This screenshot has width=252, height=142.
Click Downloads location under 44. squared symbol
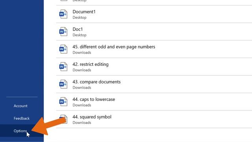pos(82,123)
